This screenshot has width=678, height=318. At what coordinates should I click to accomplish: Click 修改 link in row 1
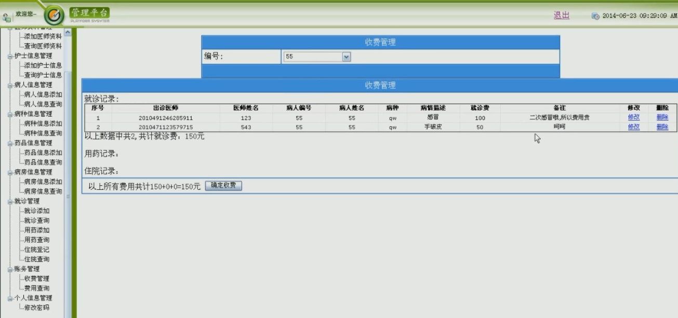point(634,117)
